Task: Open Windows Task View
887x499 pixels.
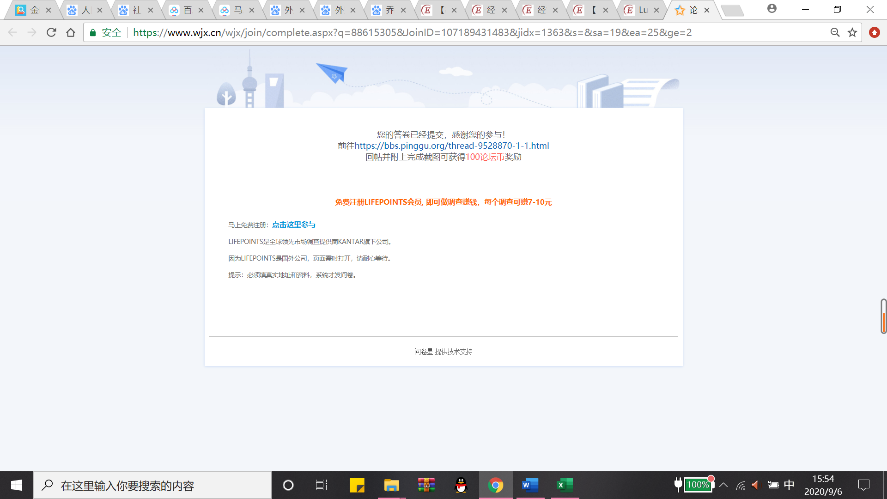Action: pyautogui.click(x=321, y=485)
